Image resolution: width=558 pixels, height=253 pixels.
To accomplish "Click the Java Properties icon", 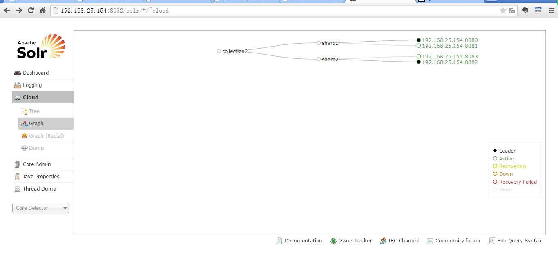I will click(17, 177).
